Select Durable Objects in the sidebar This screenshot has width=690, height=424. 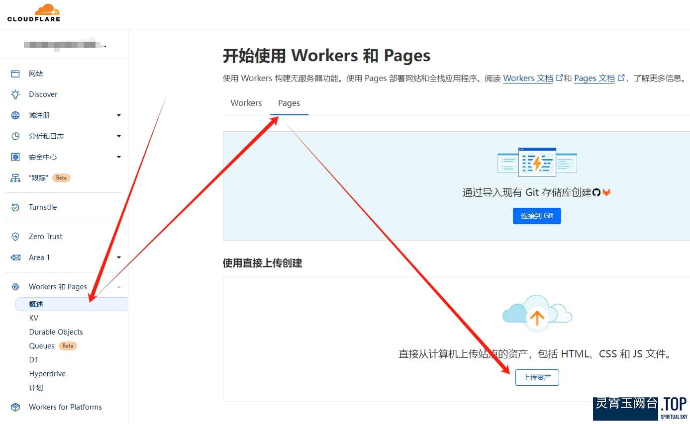tap(56, 332)
